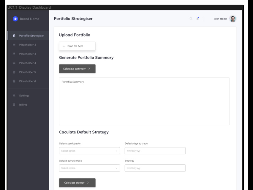The height and width of the screenshot is (190, 253).
Task: Open the Placeholder 2 menu item
Action: [28, 45]
